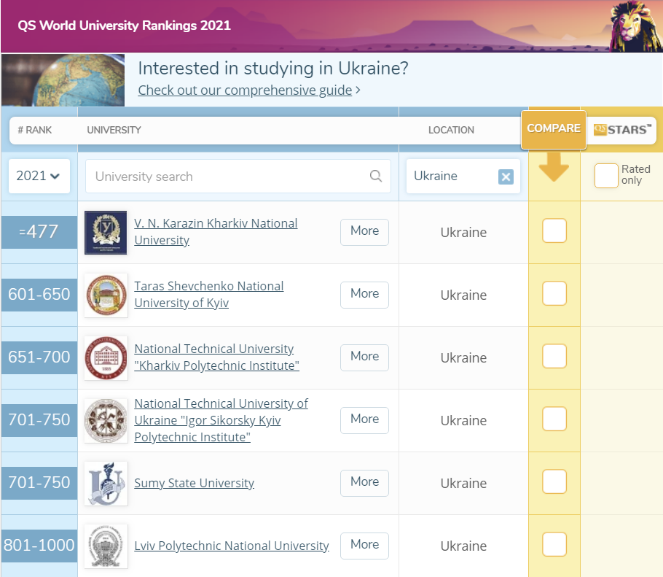
Task: Select the Compare tab
Action: 554,128
